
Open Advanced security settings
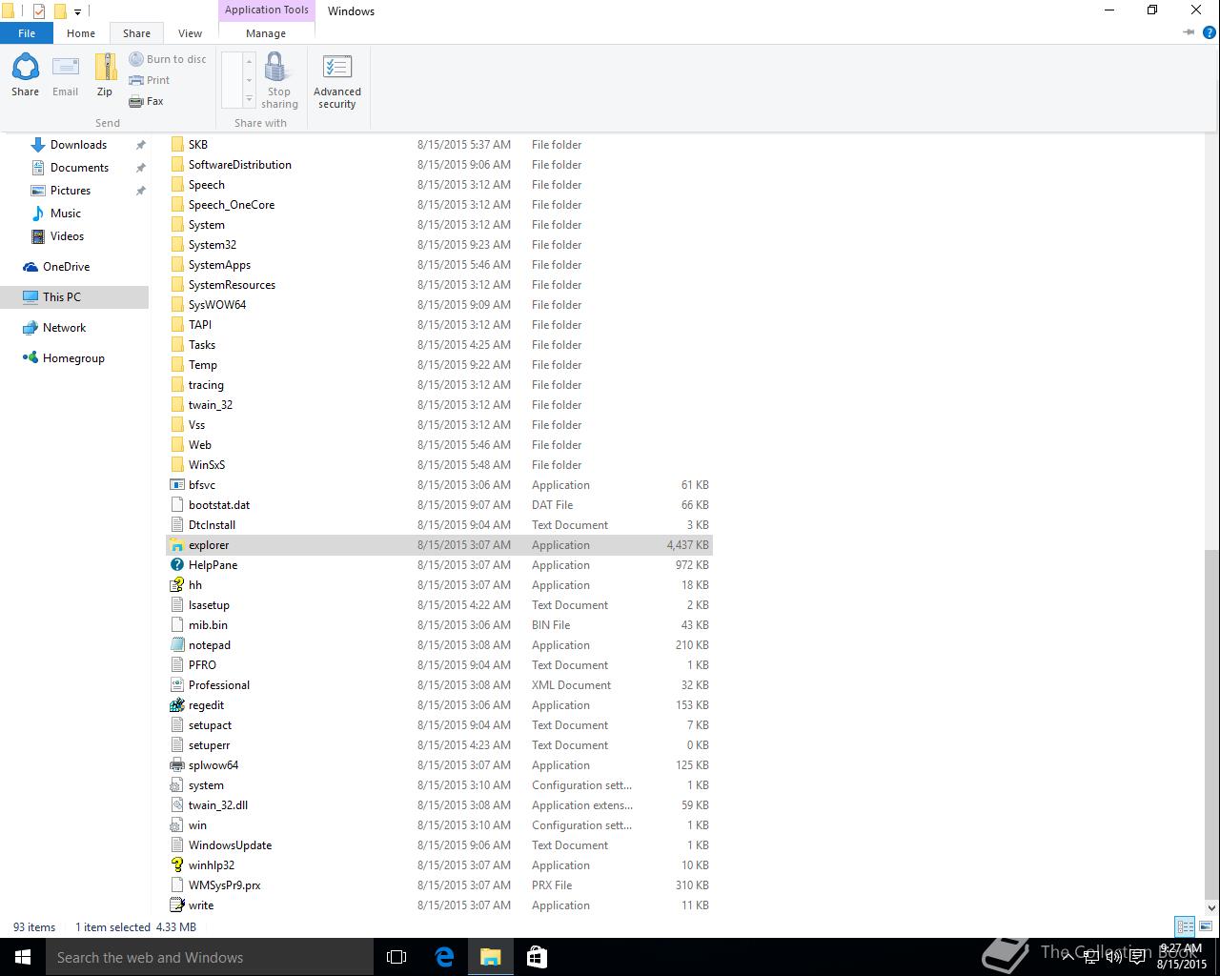[x=337, y=81]
